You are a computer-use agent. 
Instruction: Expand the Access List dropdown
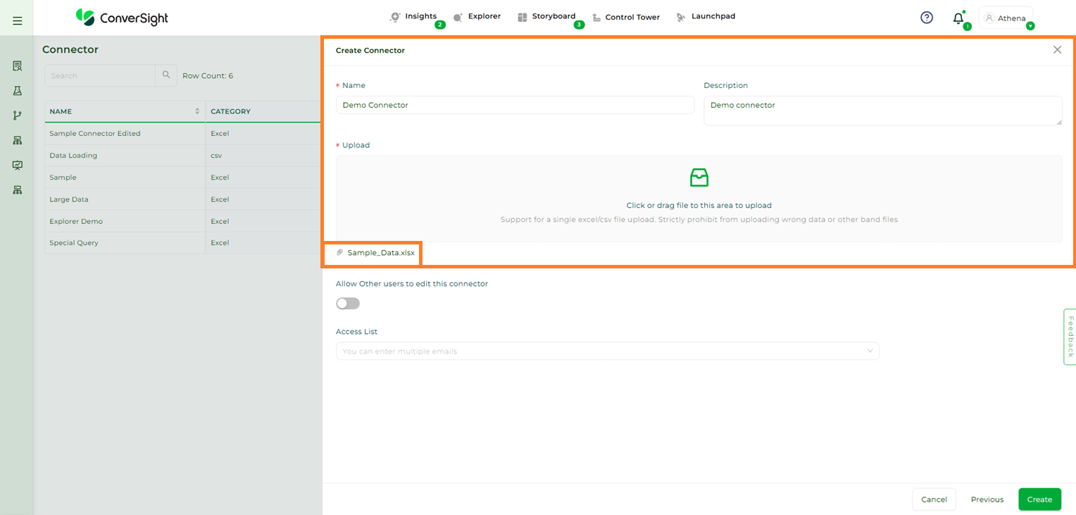870,351
